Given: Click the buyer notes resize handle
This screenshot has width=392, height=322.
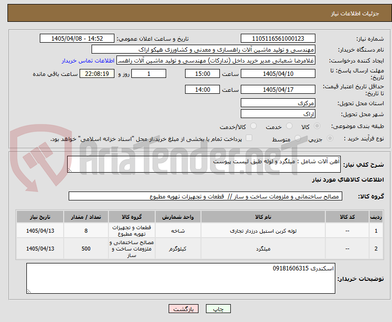Looking at the screenshot, I should click(x=29, y=291).
